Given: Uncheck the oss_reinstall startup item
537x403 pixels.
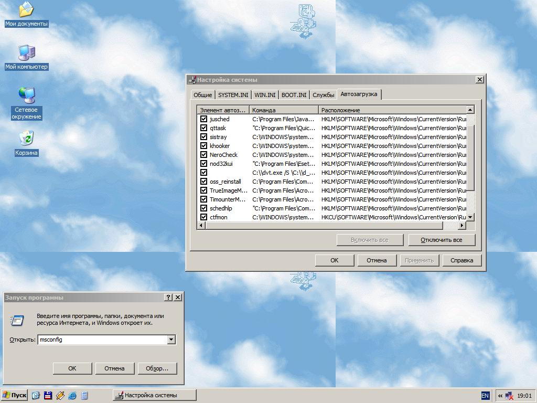Looking at the screenshot, I should pos(204,181).
